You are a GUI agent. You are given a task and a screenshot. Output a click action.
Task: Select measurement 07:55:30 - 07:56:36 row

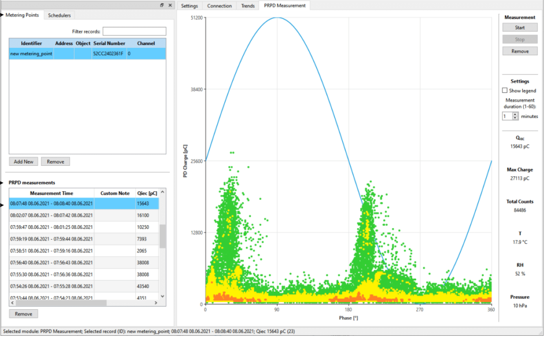pos(84,275)
